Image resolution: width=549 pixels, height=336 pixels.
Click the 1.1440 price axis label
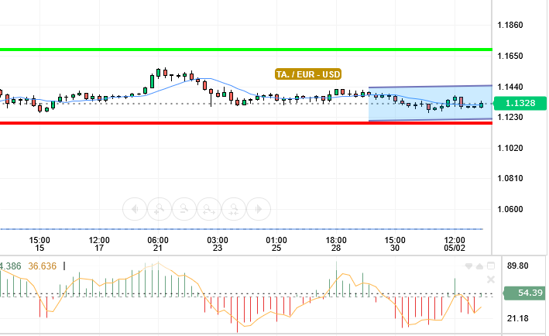510,87
